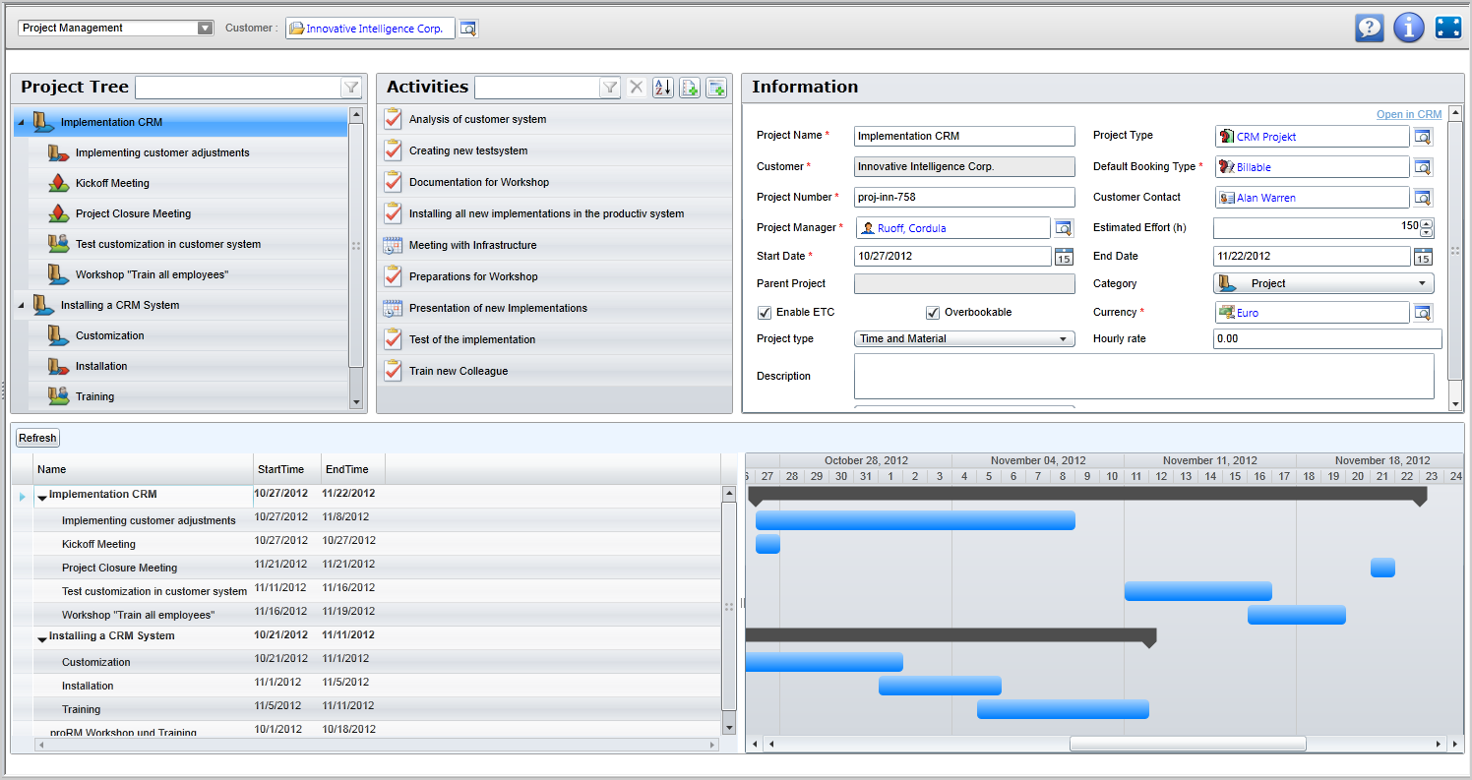Open the Time and Material dropdown

[964, 339]
